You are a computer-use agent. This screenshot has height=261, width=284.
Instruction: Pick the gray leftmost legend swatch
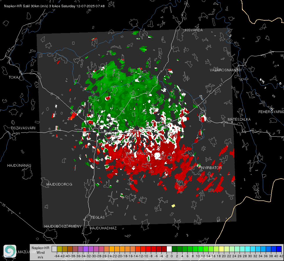point(54,249)
